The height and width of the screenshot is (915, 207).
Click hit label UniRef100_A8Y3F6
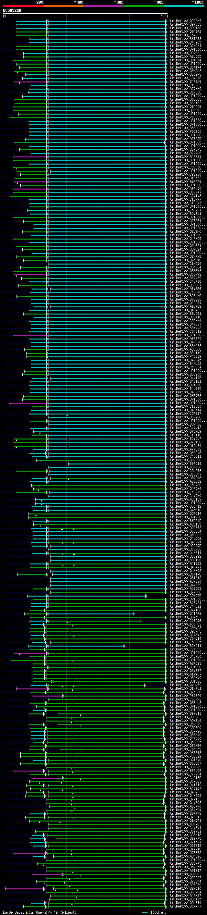[186, 289]
